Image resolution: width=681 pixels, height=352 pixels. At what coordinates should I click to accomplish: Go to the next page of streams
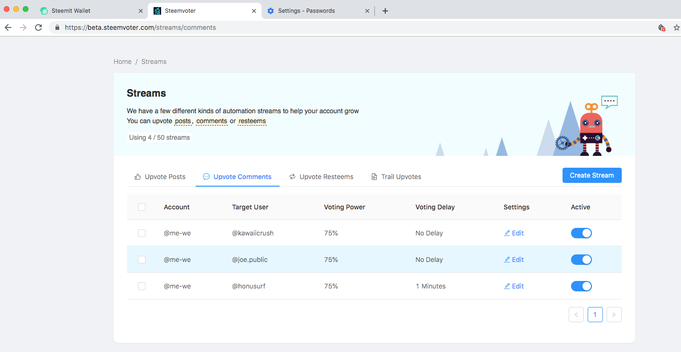614,315
